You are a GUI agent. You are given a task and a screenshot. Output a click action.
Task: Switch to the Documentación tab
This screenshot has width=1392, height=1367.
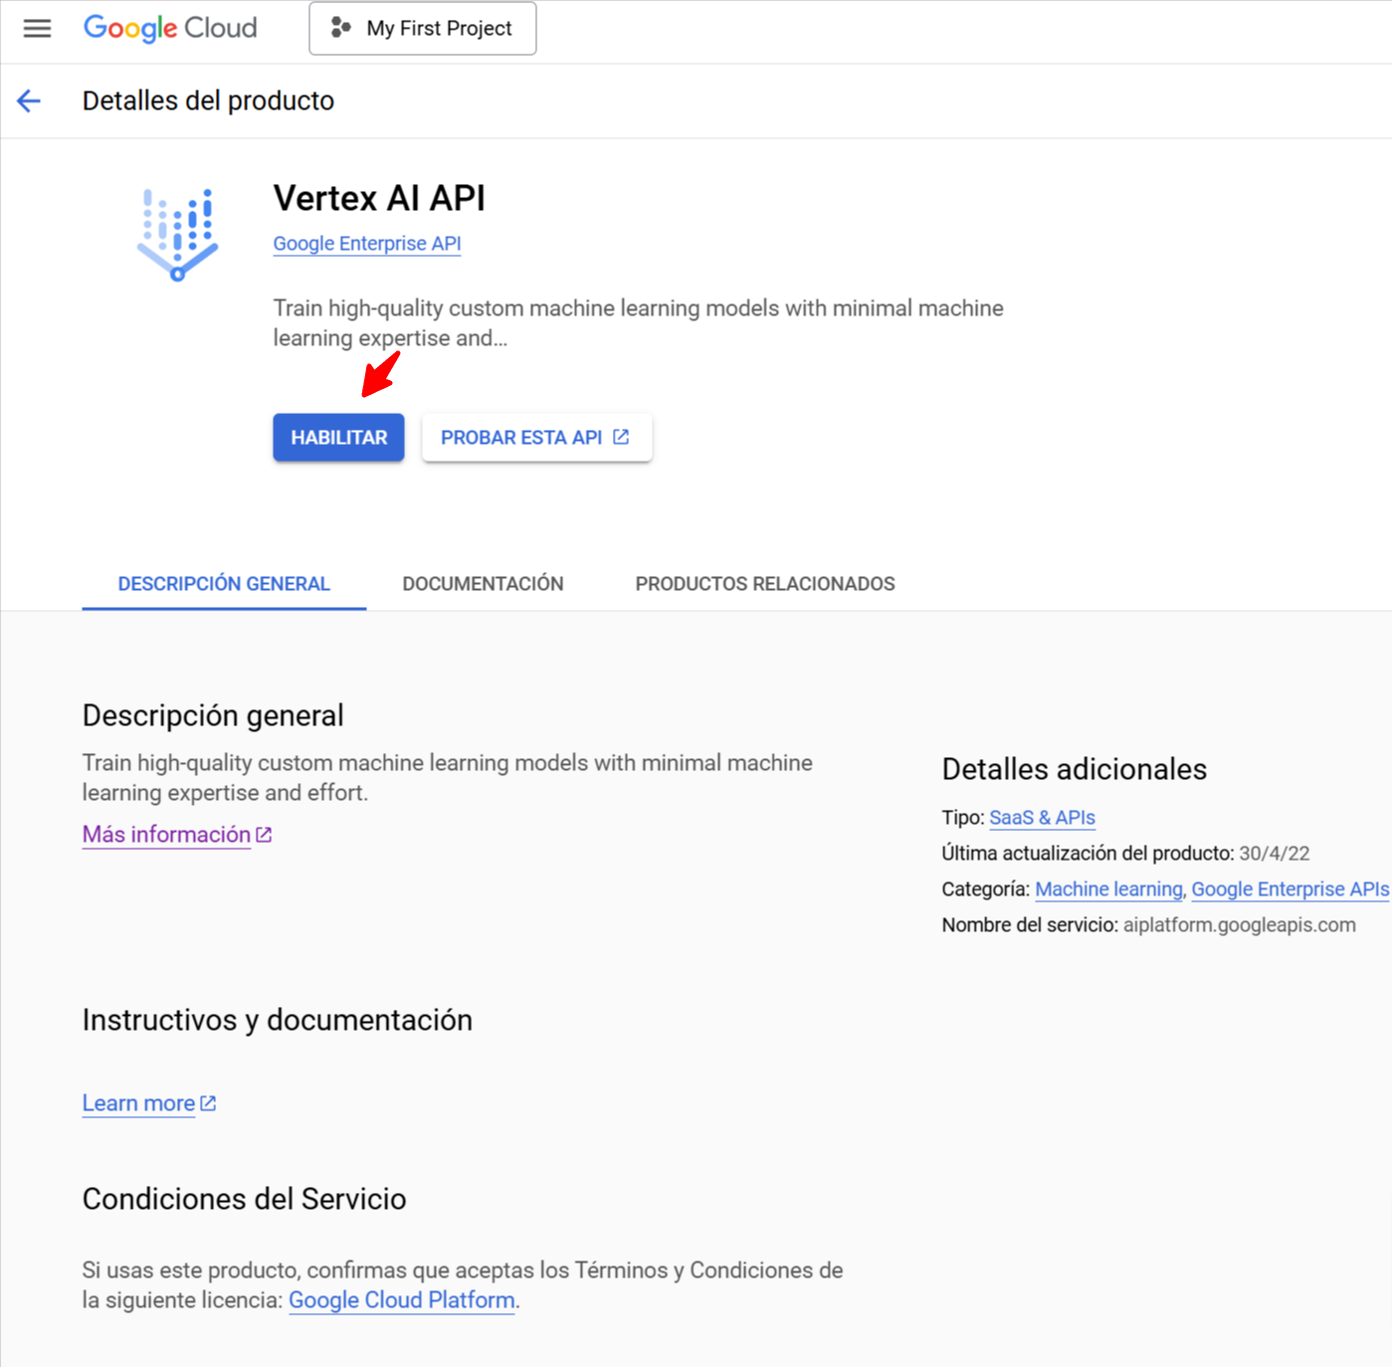click(x=483, y=584)
